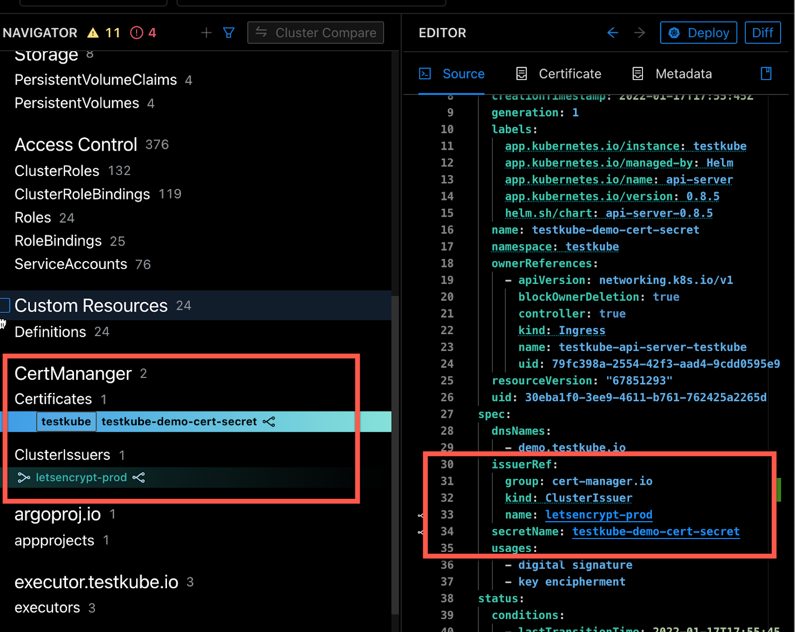795x632 pixels.
Task: Click the warnings triangle icon in Navigator header
Action: pos(93,33)
